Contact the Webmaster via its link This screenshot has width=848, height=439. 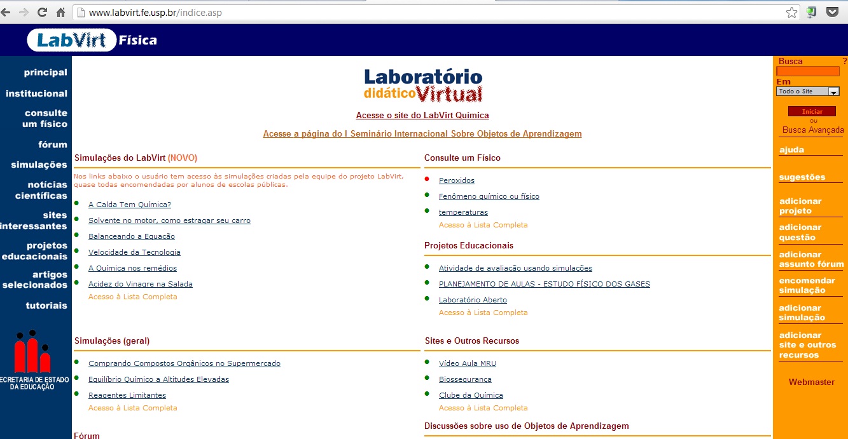[810, 382]
